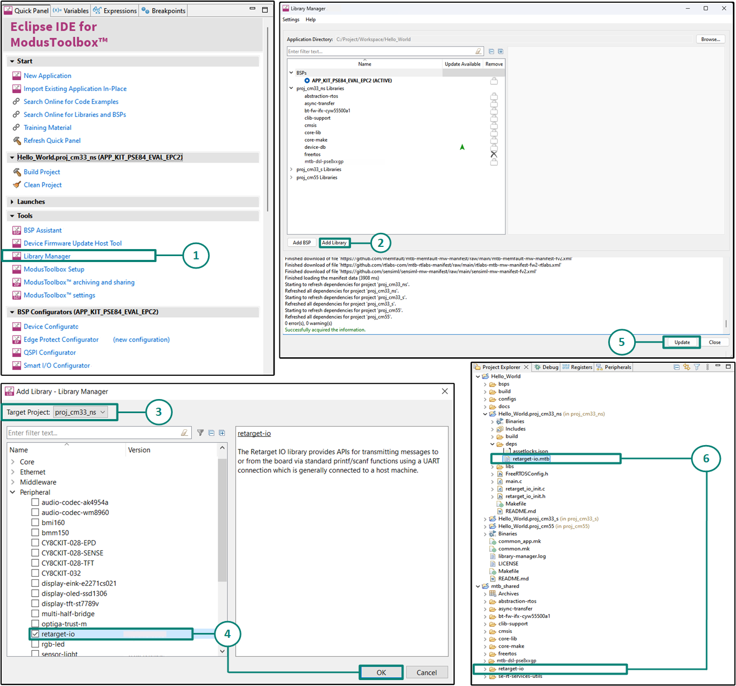Select the APP_KIT_PSE84_EVAL_EPC2 radio button
The height and width of the screenshot is (686, 736).
click(307, 81)
